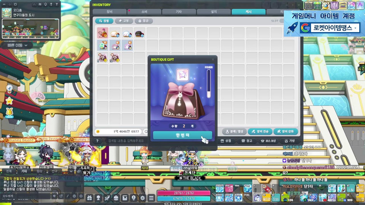The height and width of the screenshot is (205, 365).
Task: Switch to the 설치 inventory tab
Action: [214, 12]
